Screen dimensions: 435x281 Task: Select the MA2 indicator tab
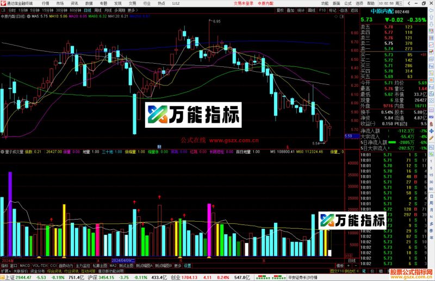click(x=113, y=266)
